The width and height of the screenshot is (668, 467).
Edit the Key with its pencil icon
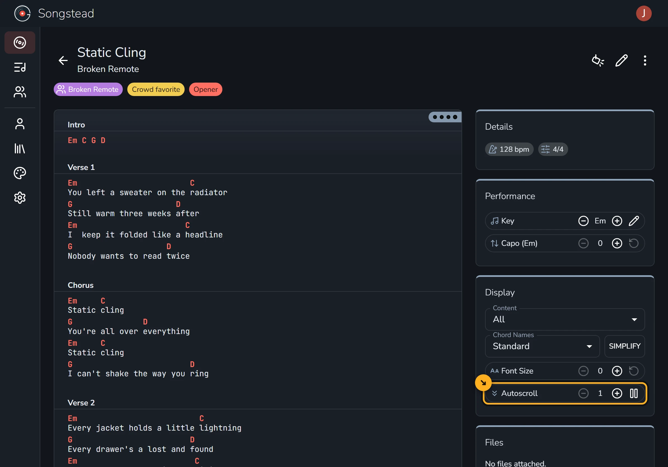point(634,221)
